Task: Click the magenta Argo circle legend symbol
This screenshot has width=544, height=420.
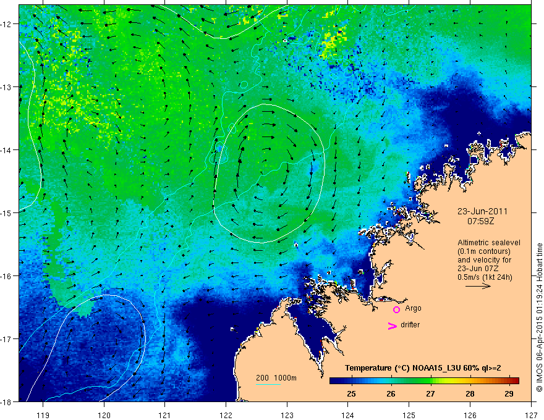Action: coord(396,309)
